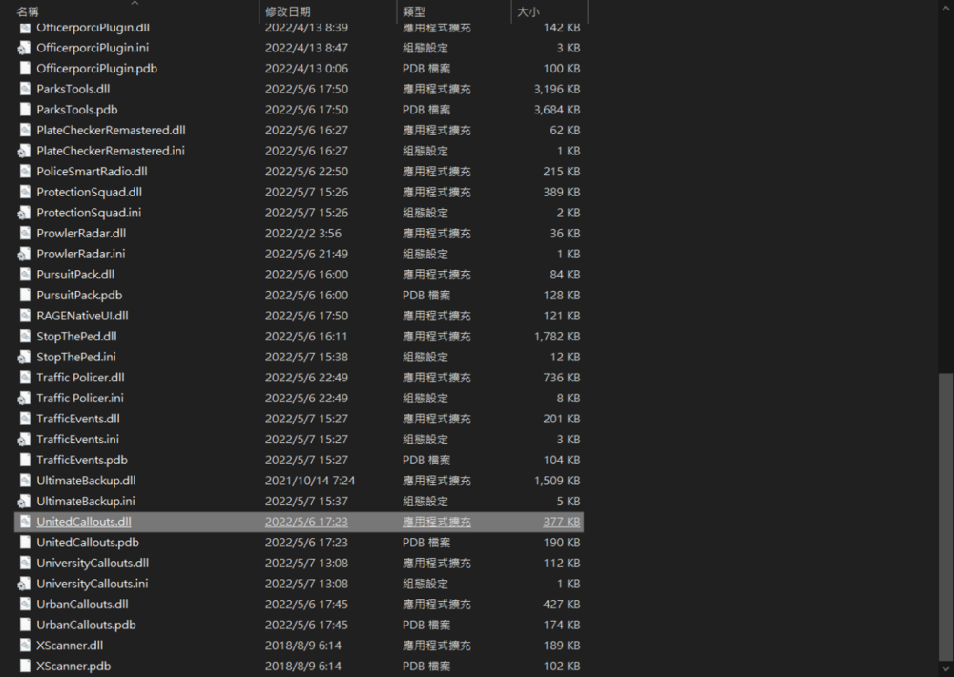Sort by 大小 column header

pos(528,12)
